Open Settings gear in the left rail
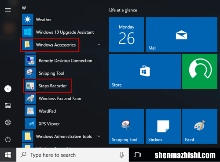The height and width of the screenshot is (162, 220). (8, 122)
